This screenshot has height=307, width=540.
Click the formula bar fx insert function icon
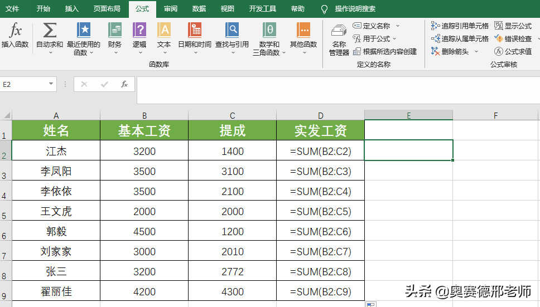click(x=124, y=84)
